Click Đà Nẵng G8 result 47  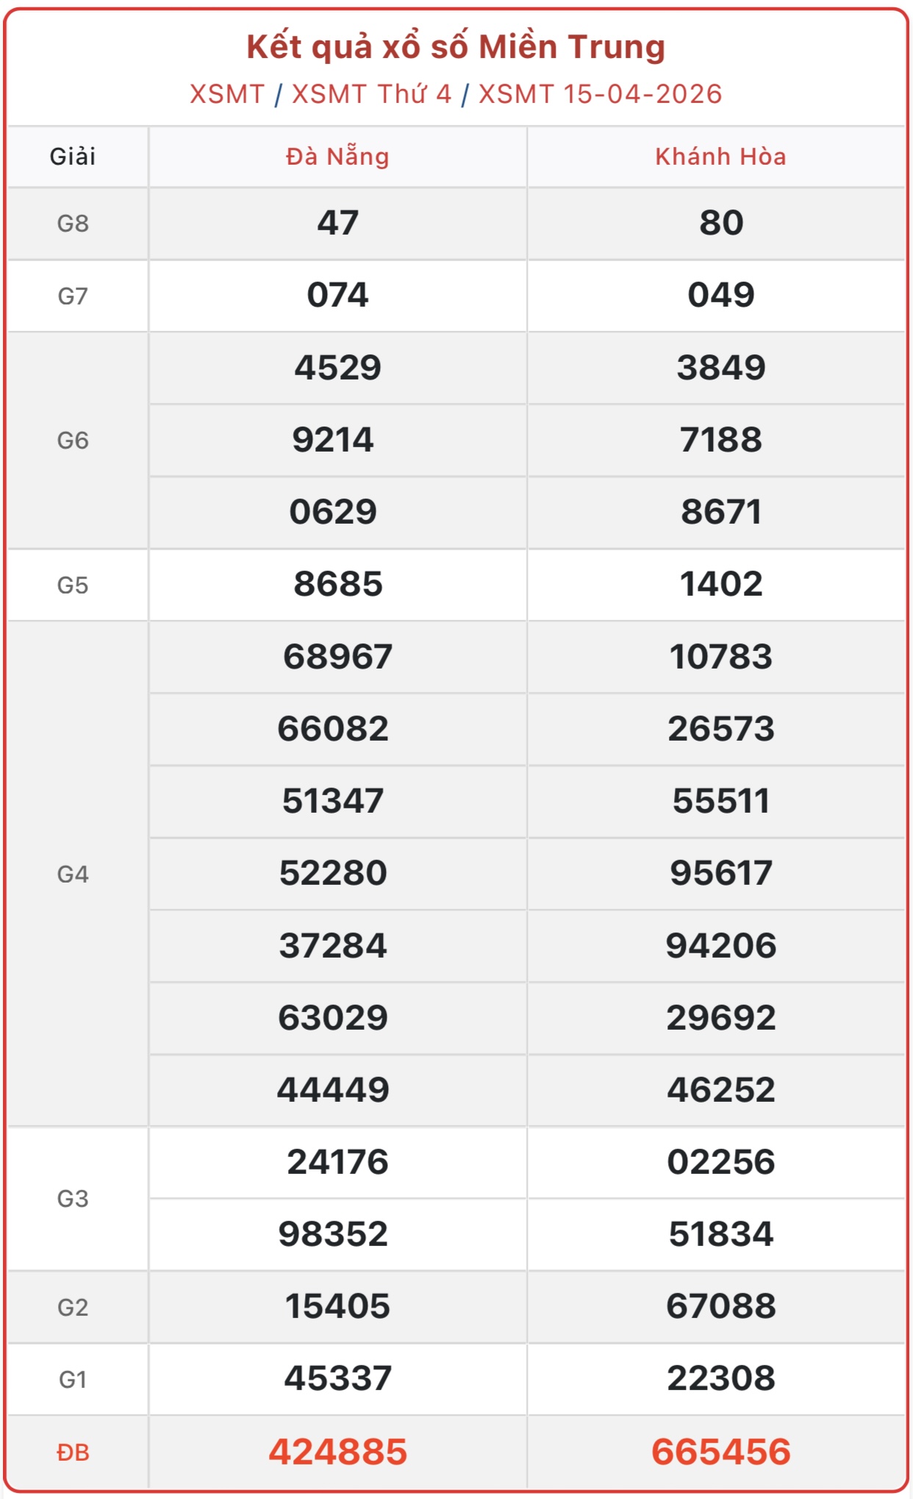337,223
